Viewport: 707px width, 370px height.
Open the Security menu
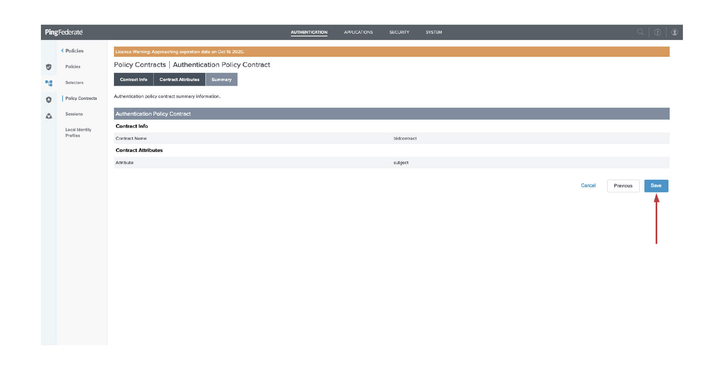[399, 32]
